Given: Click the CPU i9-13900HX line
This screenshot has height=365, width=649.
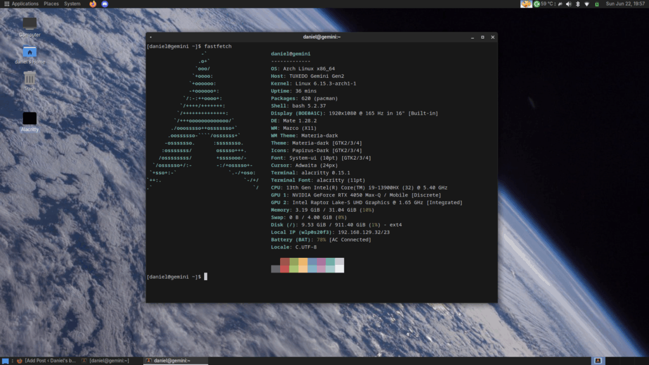Looking at the screenshot, I should coord(359,188).
